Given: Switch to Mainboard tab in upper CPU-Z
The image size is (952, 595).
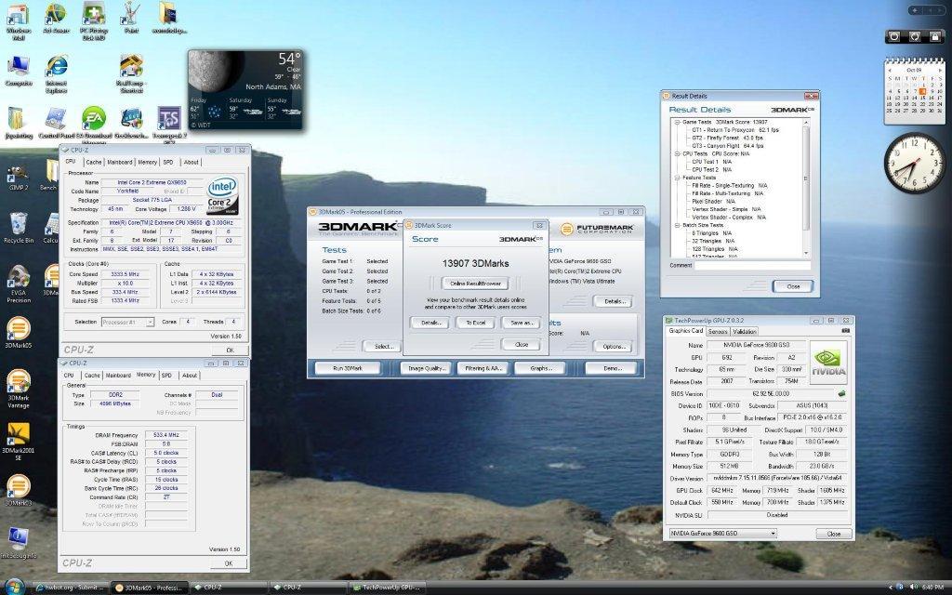Looking at the screenshot, I should [120, 162].
